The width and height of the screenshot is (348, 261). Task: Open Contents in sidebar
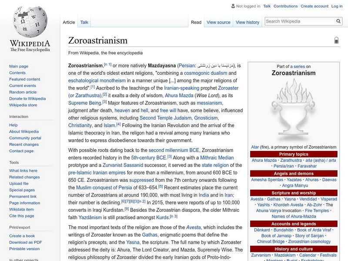click(x=17, y=73)
